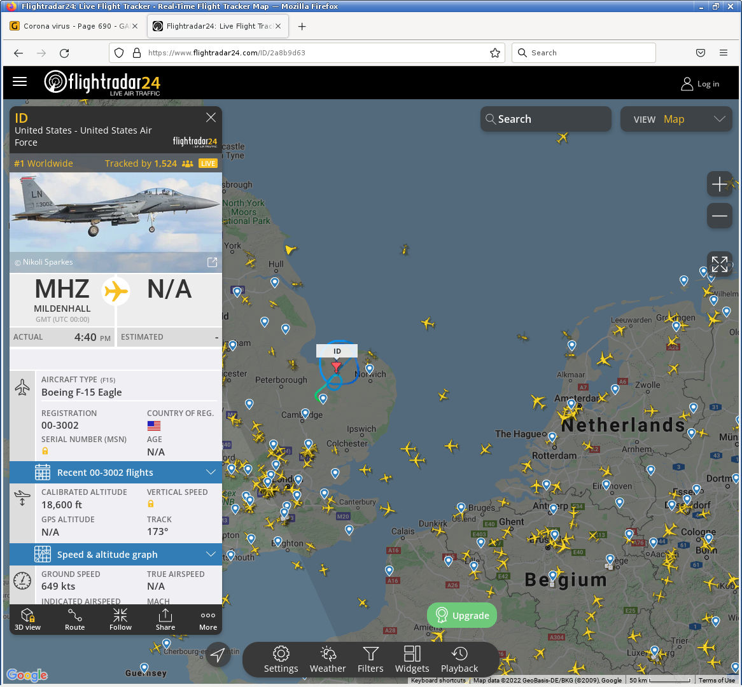Open the aircraft photo external link icon

pyautogui.click(x=212, y=262)
